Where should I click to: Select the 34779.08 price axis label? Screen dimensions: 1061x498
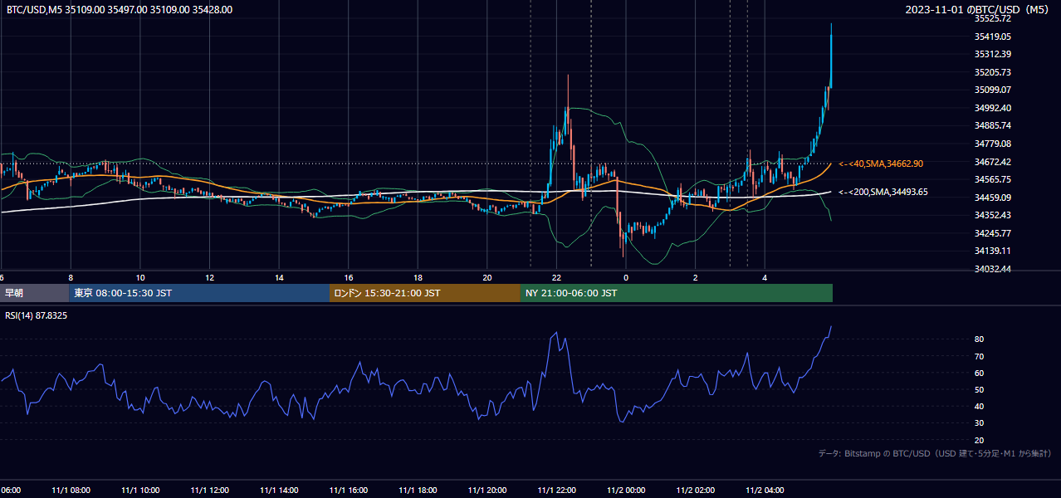coord(993,144)
